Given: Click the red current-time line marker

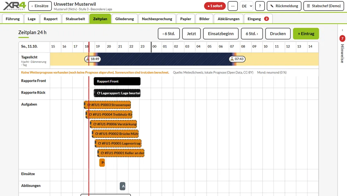Looking at the screenshot, I should 89,119.
